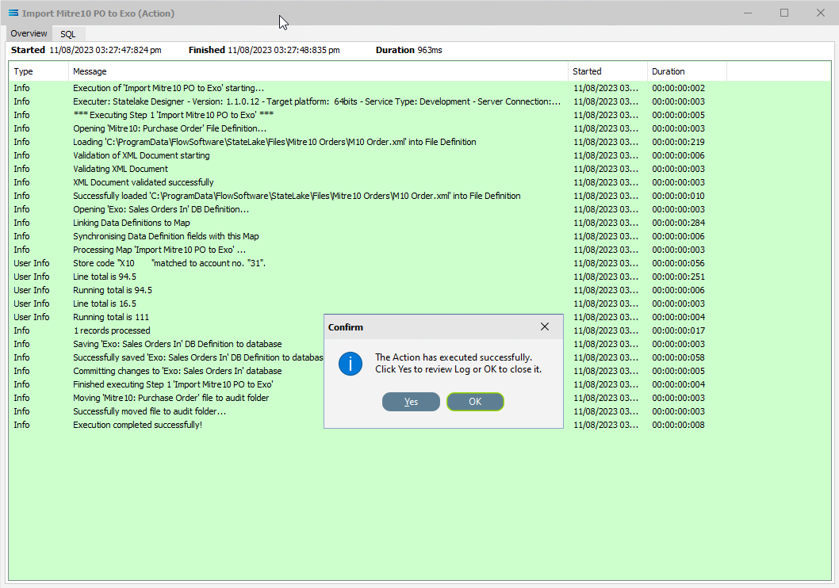This screenshot has width=839, height=588.
Task: Select the 'Running total is 94.5' row
Action: pyautogui.click(x=419, y=290)
